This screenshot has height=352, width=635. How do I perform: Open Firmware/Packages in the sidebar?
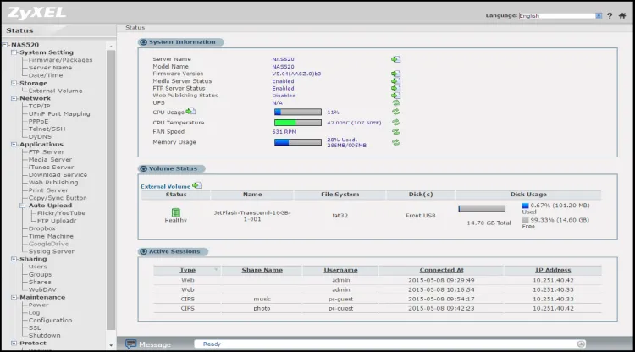[x=60, y=60]
